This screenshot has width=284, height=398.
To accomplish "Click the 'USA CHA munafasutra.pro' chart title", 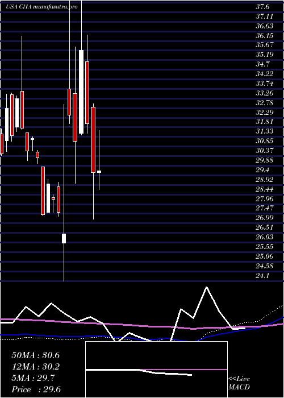I will point(42,7).
